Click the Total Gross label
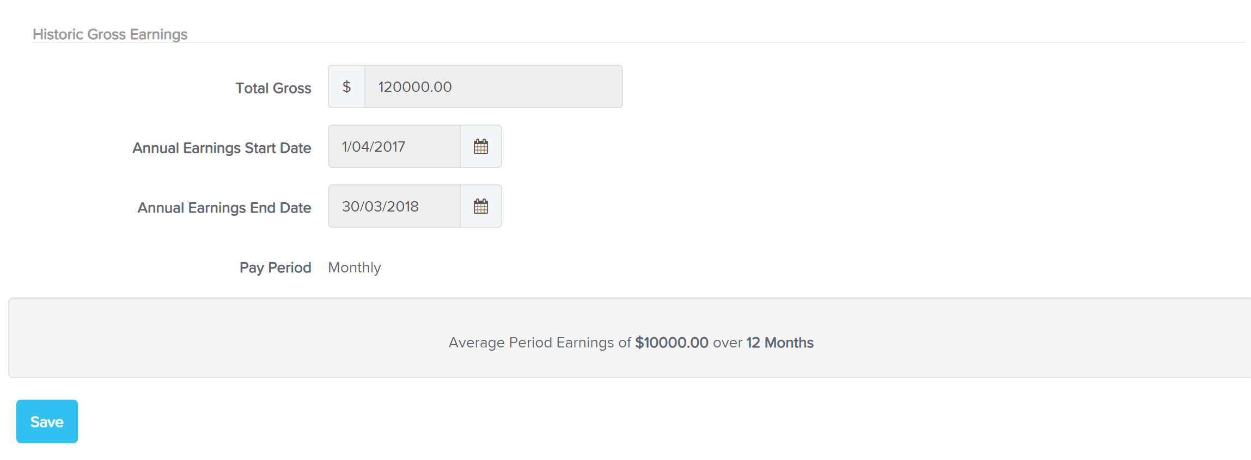Screen dimensions: 1251x460 tap(273, 88)
